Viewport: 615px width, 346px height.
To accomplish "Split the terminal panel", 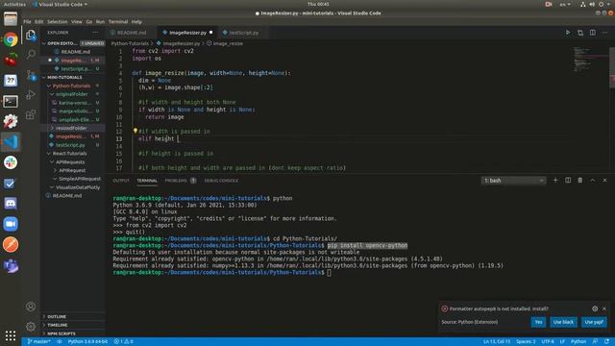I will pos(568,180).
